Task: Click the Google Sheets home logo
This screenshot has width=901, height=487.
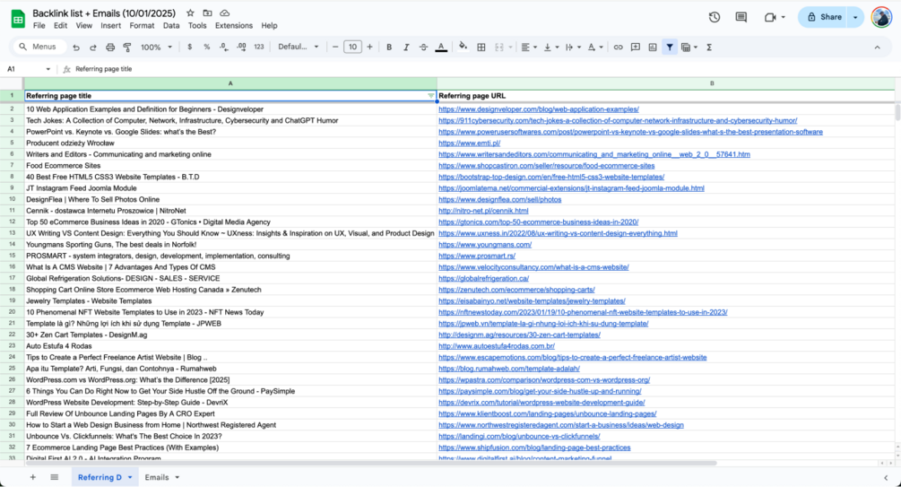Action: [x=18, y=19]
